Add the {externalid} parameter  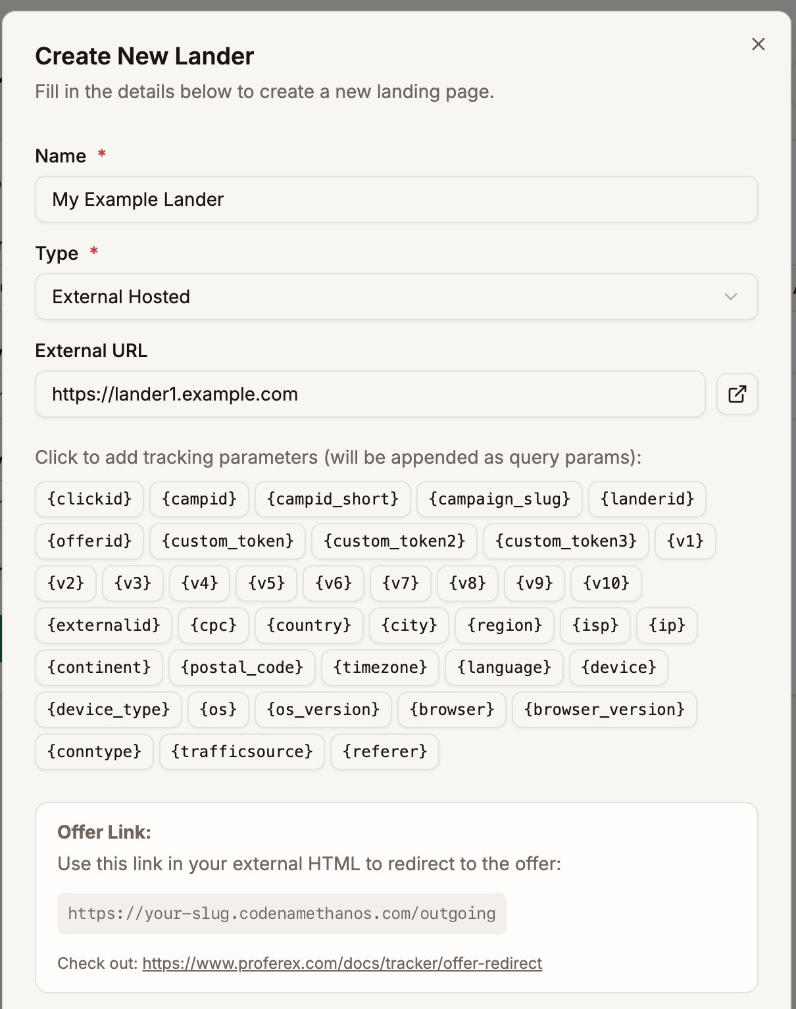point(103,625)
